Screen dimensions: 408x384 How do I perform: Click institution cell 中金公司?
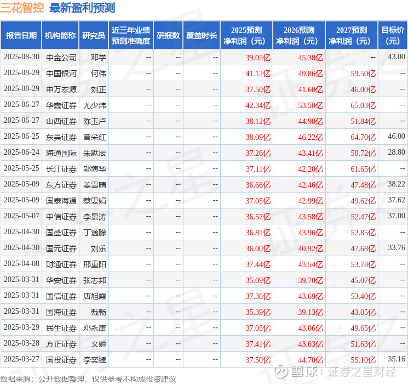pos(61,57)
